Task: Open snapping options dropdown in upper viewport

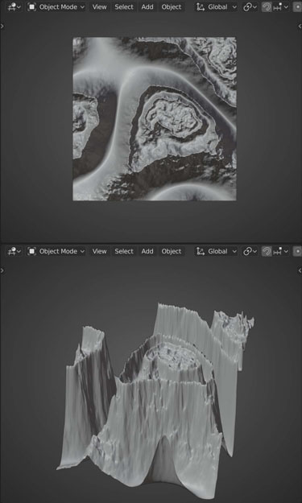Action: point(280,6)
